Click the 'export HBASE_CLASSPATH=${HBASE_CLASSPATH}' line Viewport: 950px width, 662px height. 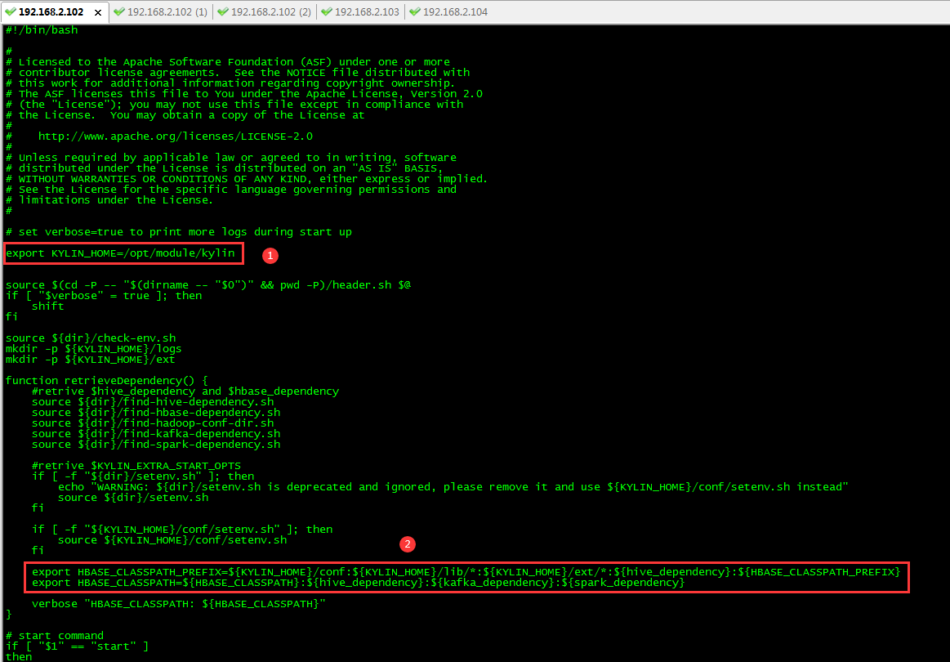[x=358, y=582]
